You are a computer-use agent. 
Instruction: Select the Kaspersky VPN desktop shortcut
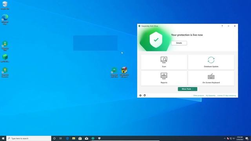5,46
